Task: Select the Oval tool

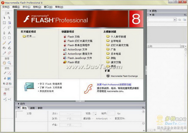Action: (4, 38)
